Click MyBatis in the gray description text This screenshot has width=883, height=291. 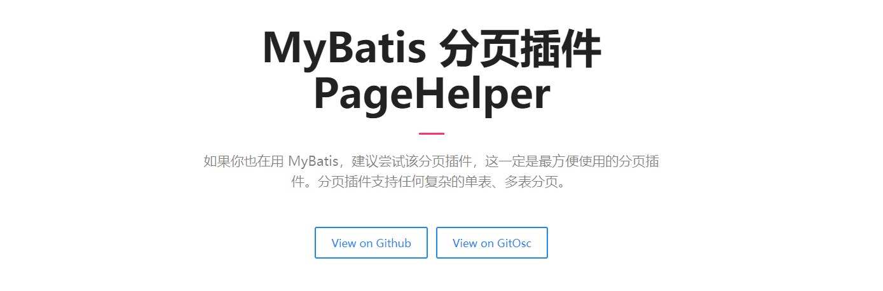click(313, 161)
